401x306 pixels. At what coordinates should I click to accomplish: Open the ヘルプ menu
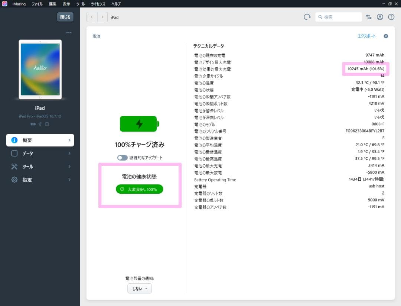pyautogui.click(x=116, y=4)
